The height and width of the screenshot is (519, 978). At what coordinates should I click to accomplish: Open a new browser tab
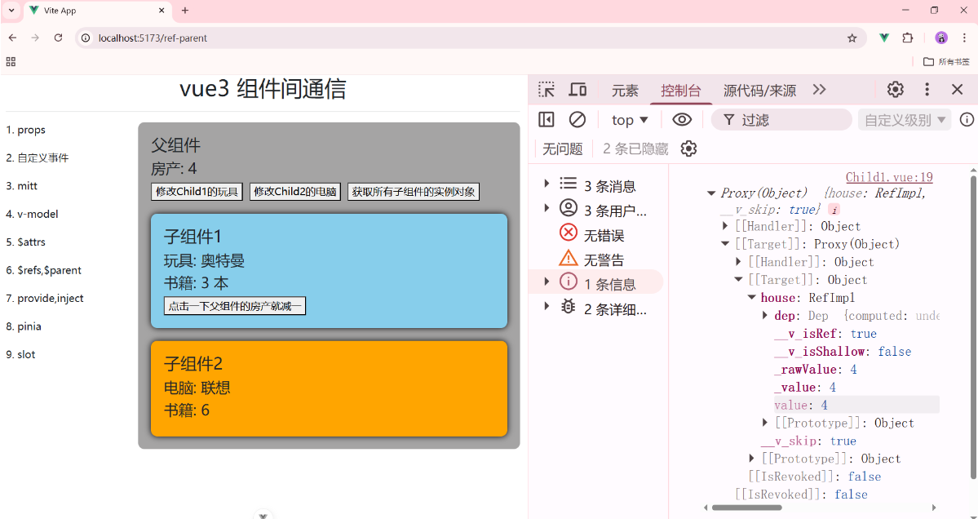pos(185,11)
